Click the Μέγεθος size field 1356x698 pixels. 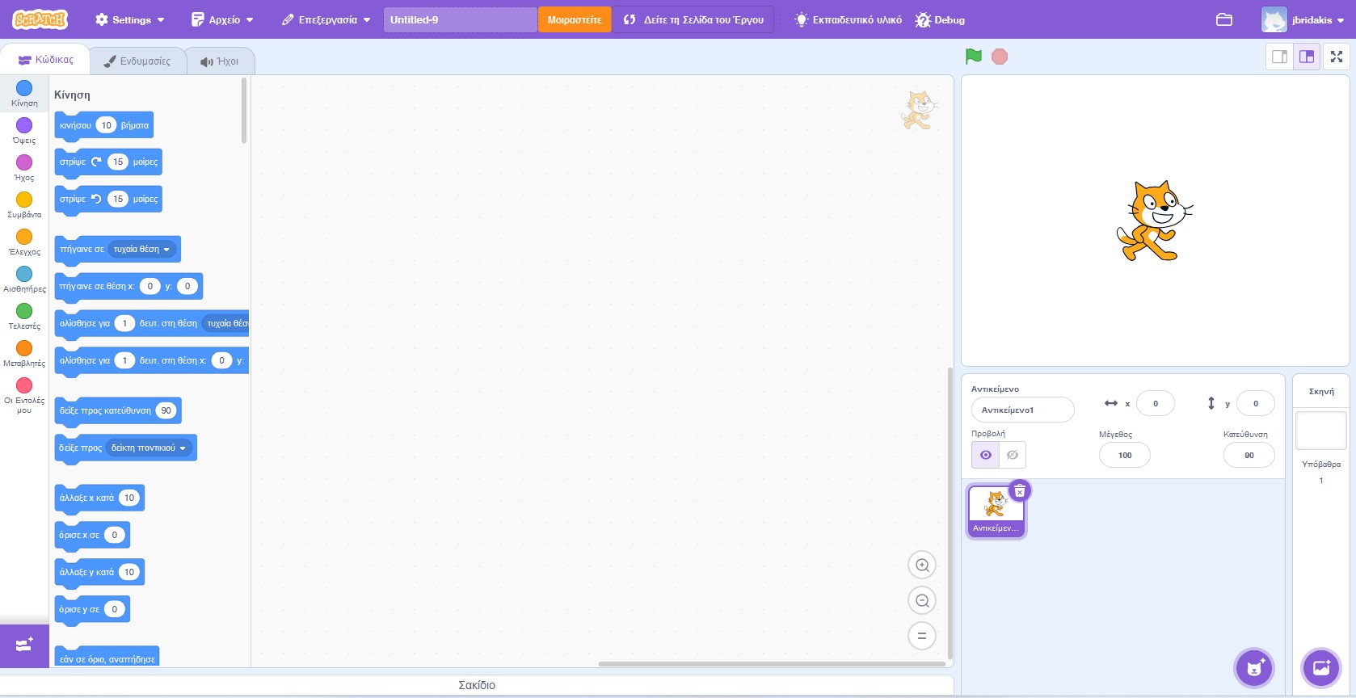(x=1125, y=455)
